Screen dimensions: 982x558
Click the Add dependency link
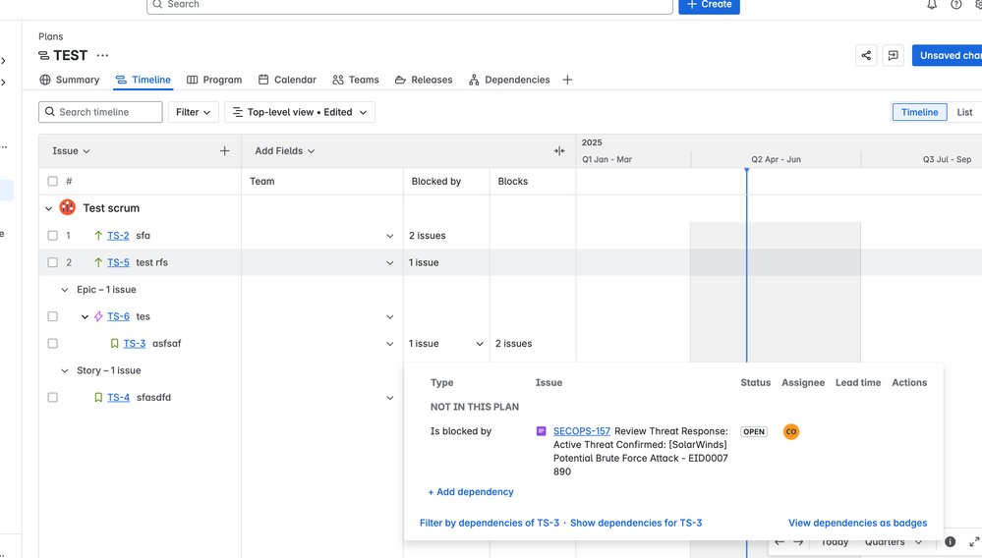click(x=471, y=492)
